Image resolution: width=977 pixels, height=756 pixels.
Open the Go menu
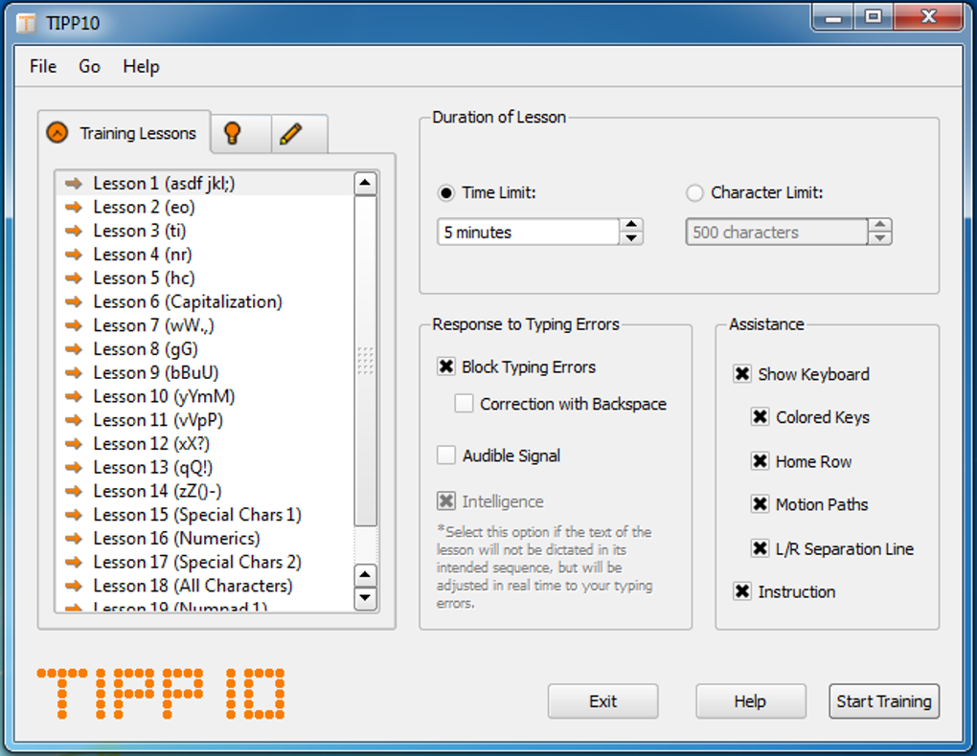(x=89, y=66)
